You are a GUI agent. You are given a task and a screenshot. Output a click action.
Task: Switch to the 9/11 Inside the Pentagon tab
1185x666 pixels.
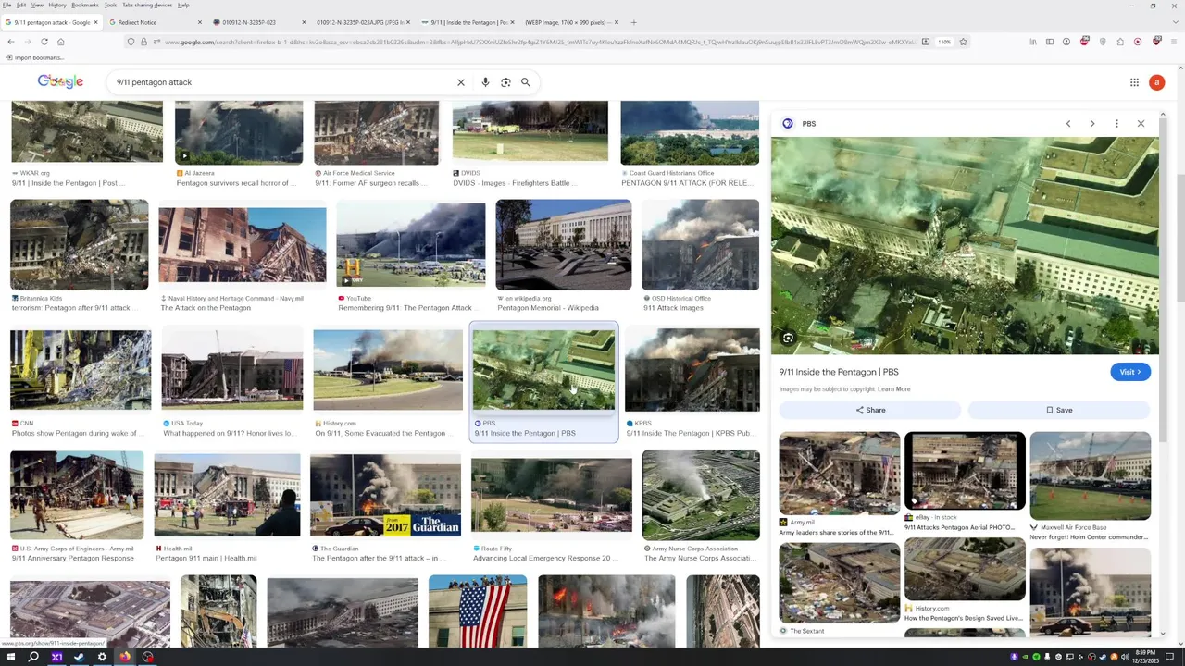[468, 22]
